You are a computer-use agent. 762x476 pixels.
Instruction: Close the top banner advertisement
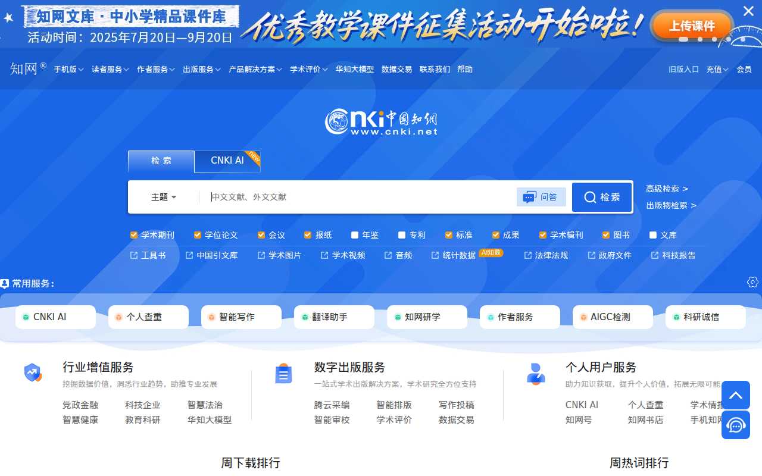748,11
